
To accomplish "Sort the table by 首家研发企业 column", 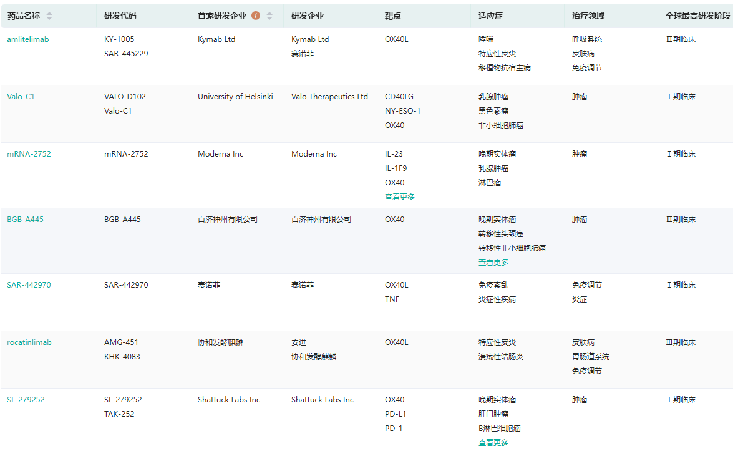I will 269,16.
